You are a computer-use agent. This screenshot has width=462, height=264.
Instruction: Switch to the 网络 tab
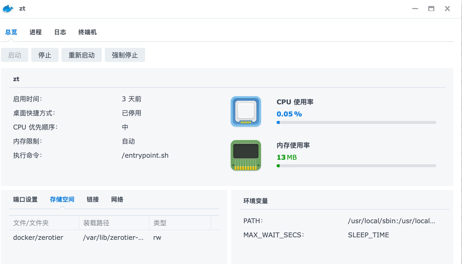pos(117,200)
